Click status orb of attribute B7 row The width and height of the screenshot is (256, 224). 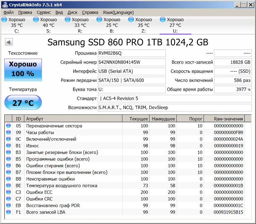point(8,172)
